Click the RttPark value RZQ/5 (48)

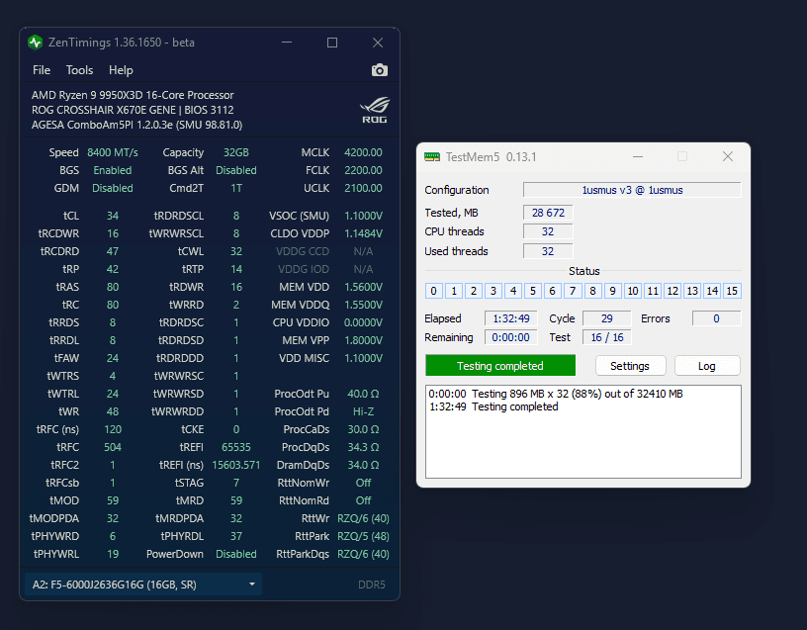[x=363, y=536]
